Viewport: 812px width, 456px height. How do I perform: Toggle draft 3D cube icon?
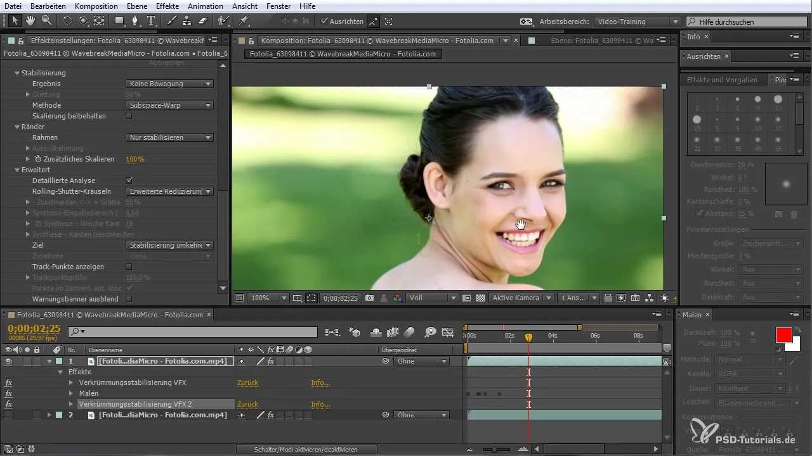pyautogui.click(x=355, y=331)
